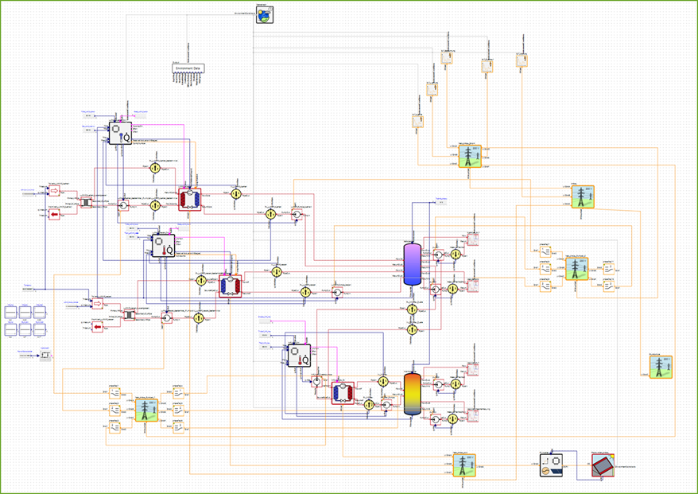The width and height of the screenshot is (698, 494).
Task: Select the bottom heat pump near hot tank
Action: (x=343, y=393)
